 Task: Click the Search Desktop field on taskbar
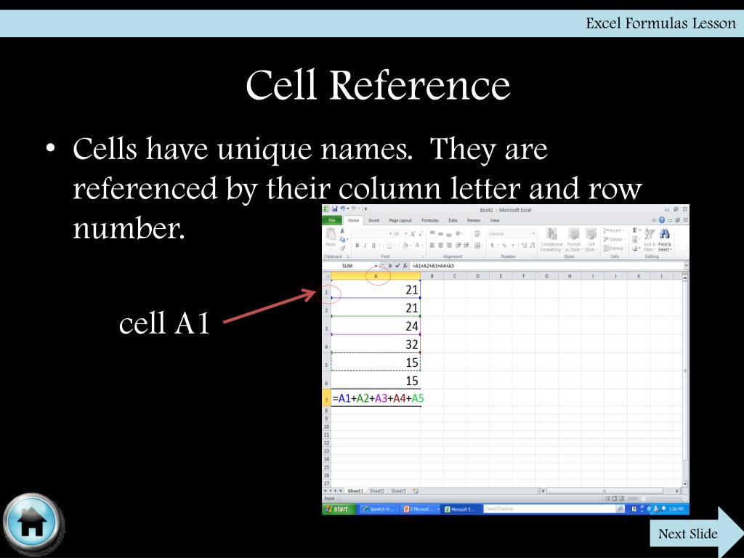click(549, 509)
